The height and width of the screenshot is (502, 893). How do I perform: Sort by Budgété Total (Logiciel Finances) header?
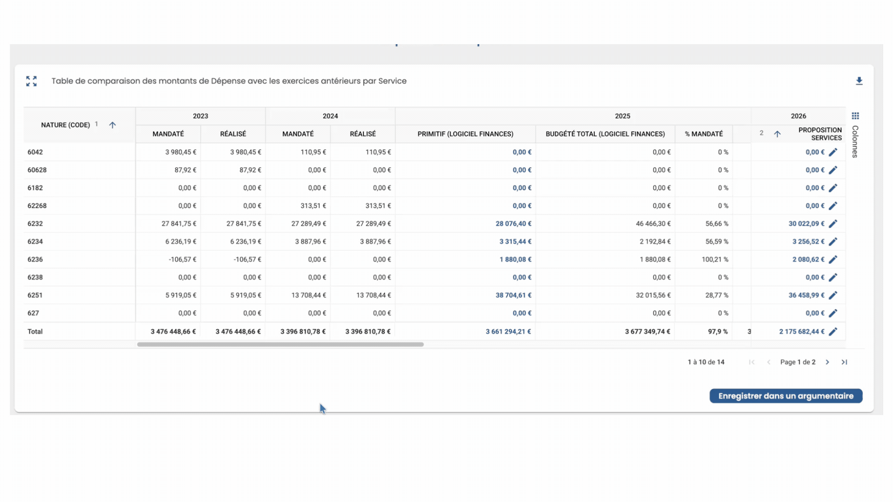pyautogui.click(x=605, y=134)
